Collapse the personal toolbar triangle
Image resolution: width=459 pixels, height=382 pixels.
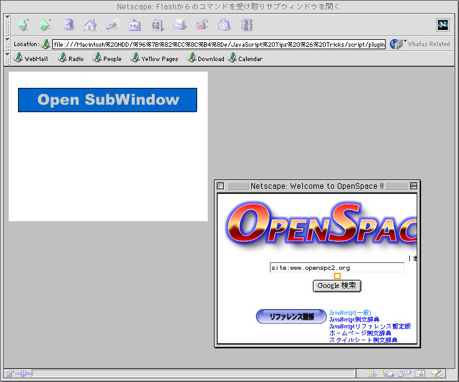coord(7,54)
